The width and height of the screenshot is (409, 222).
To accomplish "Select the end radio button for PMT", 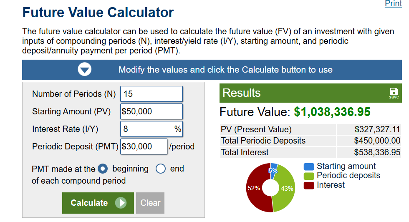I will click(161, 169).
